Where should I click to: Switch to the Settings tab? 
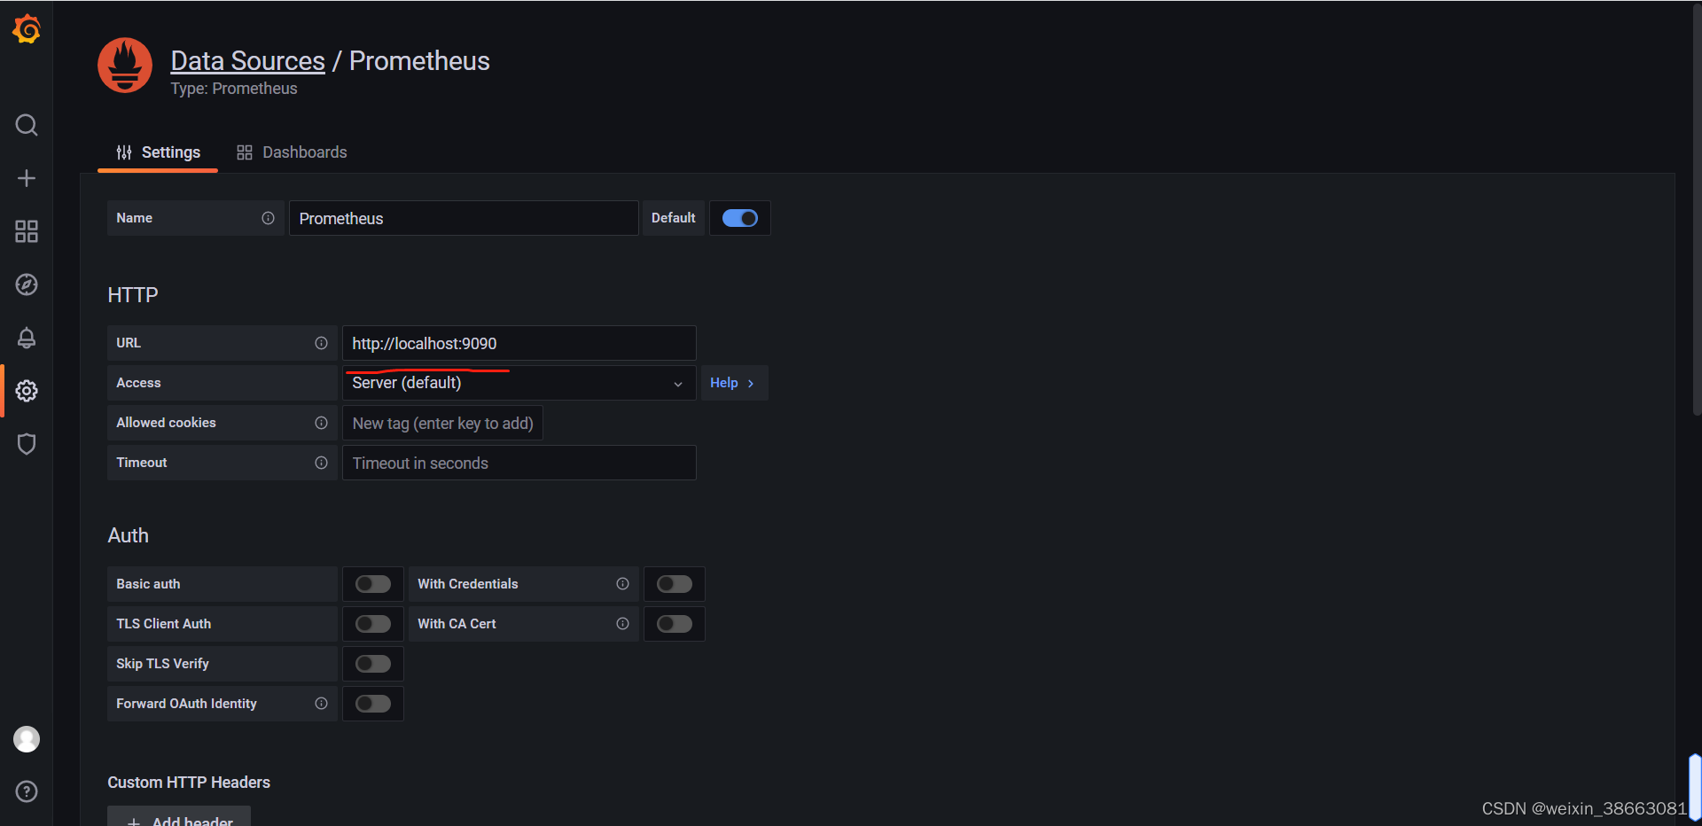point(158,152)
